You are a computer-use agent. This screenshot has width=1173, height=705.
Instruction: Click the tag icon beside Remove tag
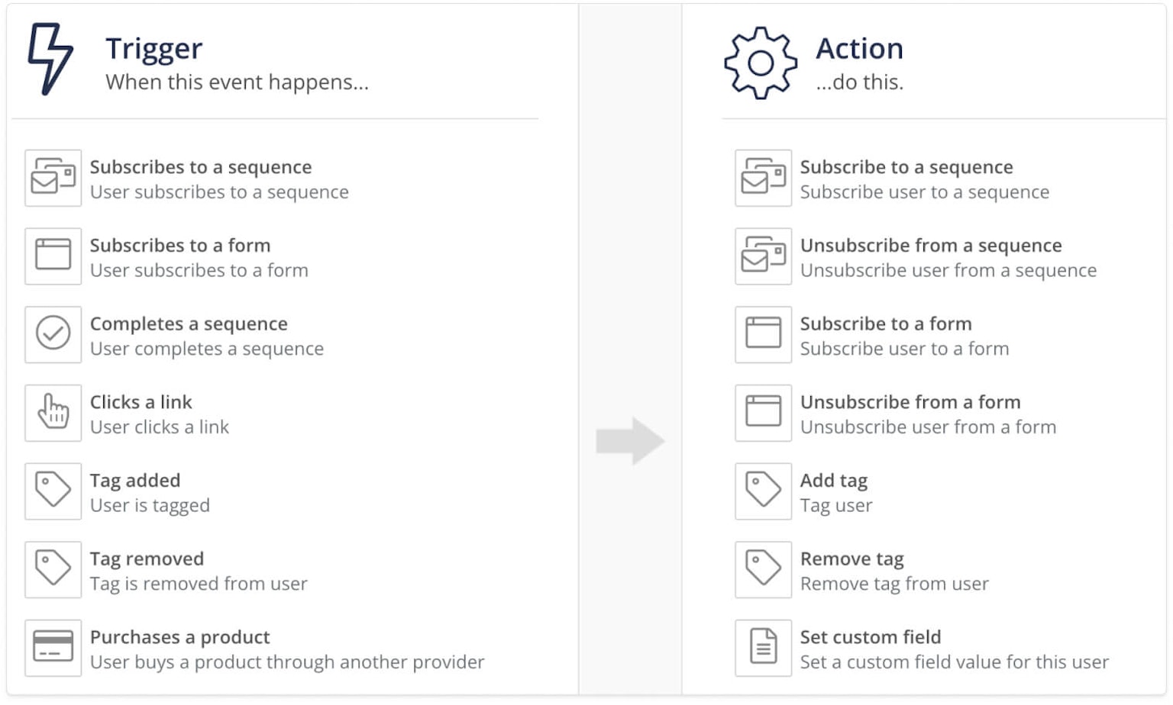coord(762,570)
